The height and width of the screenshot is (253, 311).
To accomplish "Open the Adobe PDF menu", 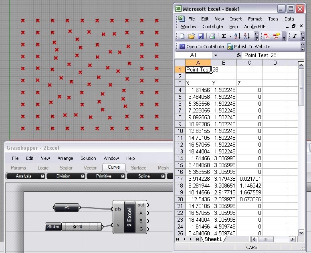I will [x=254, y=27].
